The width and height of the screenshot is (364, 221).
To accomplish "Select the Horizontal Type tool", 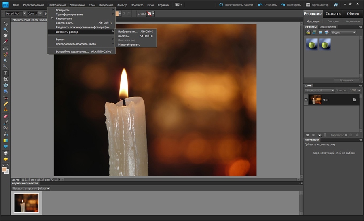I will (6, 73).
